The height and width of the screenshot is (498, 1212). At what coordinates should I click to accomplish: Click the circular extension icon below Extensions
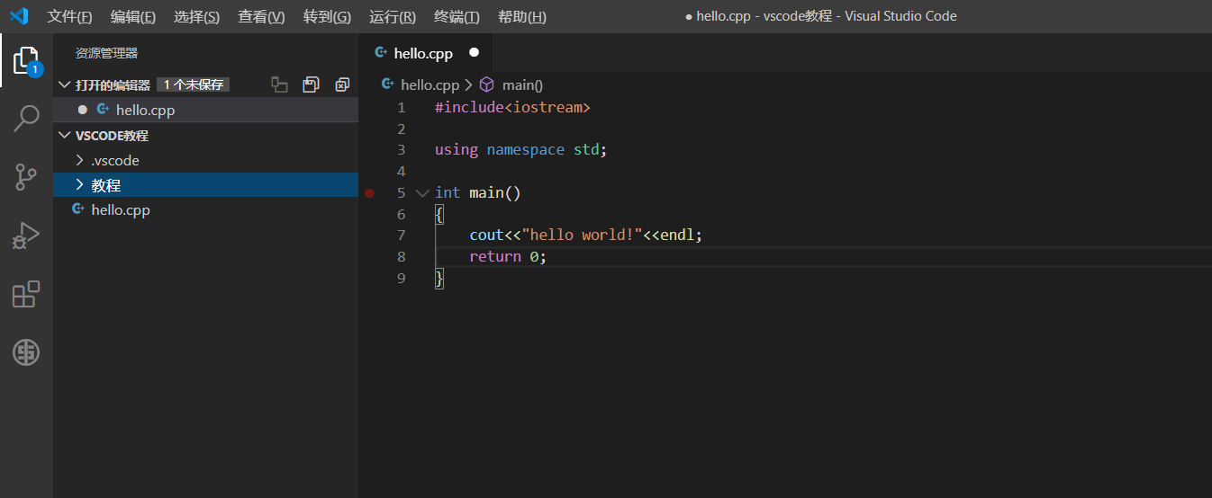coord(26,352)
